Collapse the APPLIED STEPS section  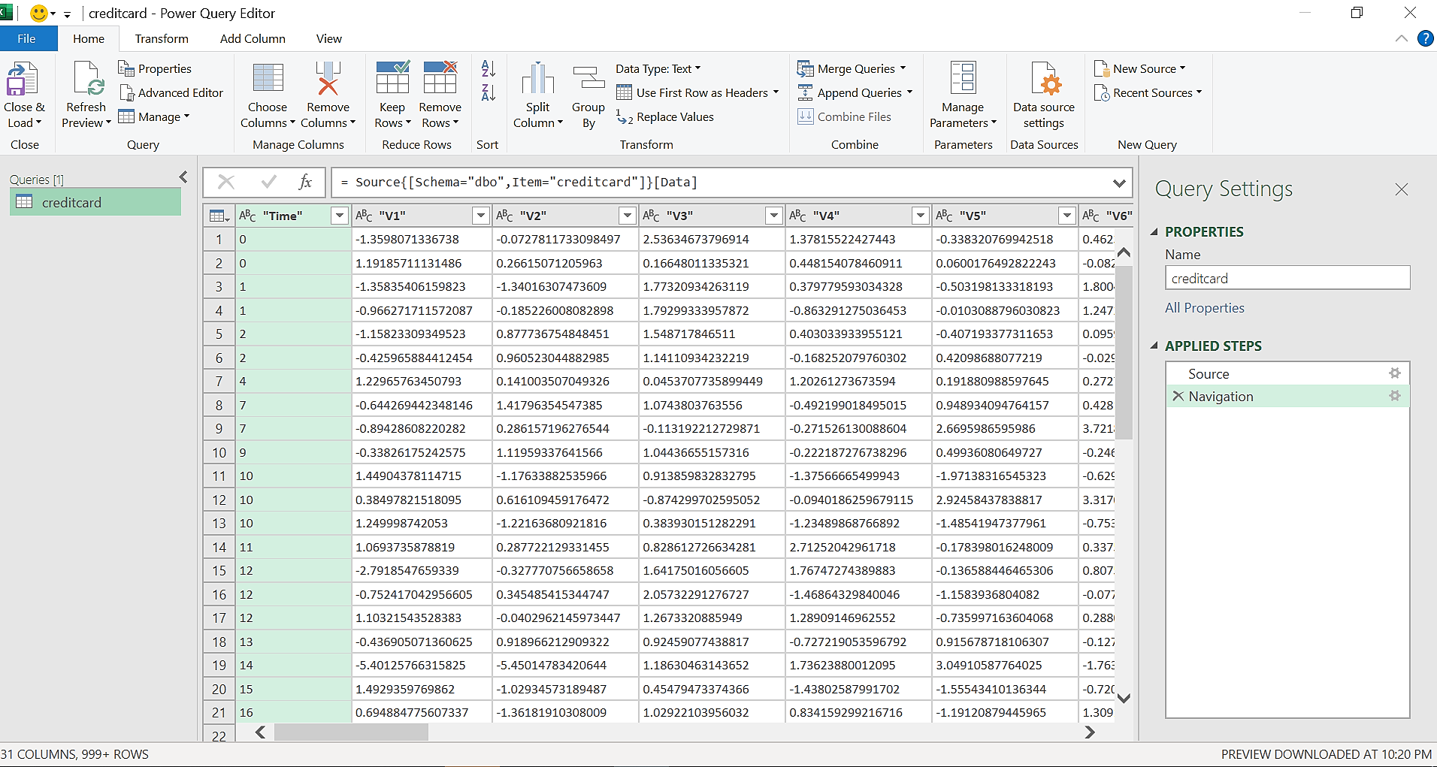pyautogui.click(x=1154, y=346)
